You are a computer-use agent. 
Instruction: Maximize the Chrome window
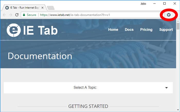[x=165, y=4]
